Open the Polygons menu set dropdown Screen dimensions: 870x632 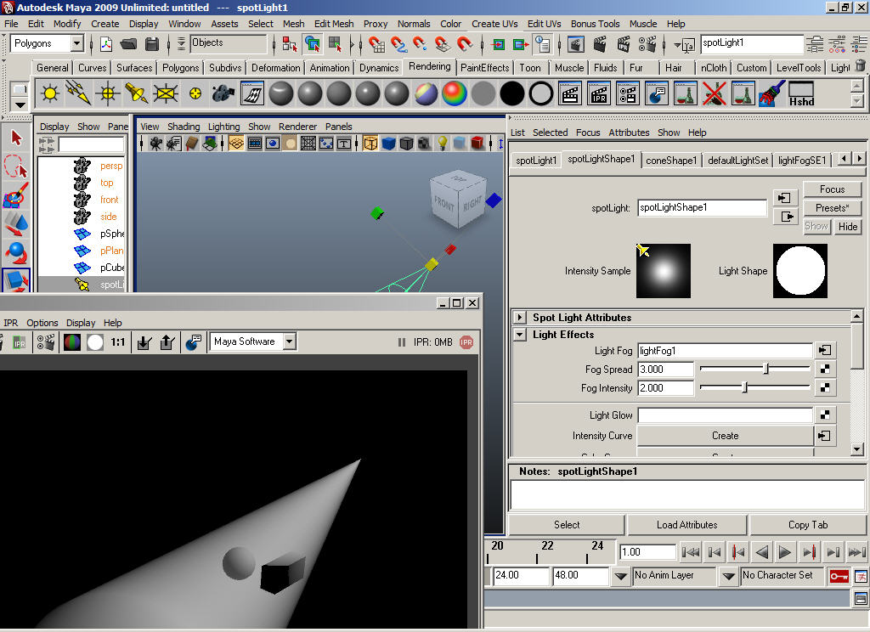click(x=76, y=43)
